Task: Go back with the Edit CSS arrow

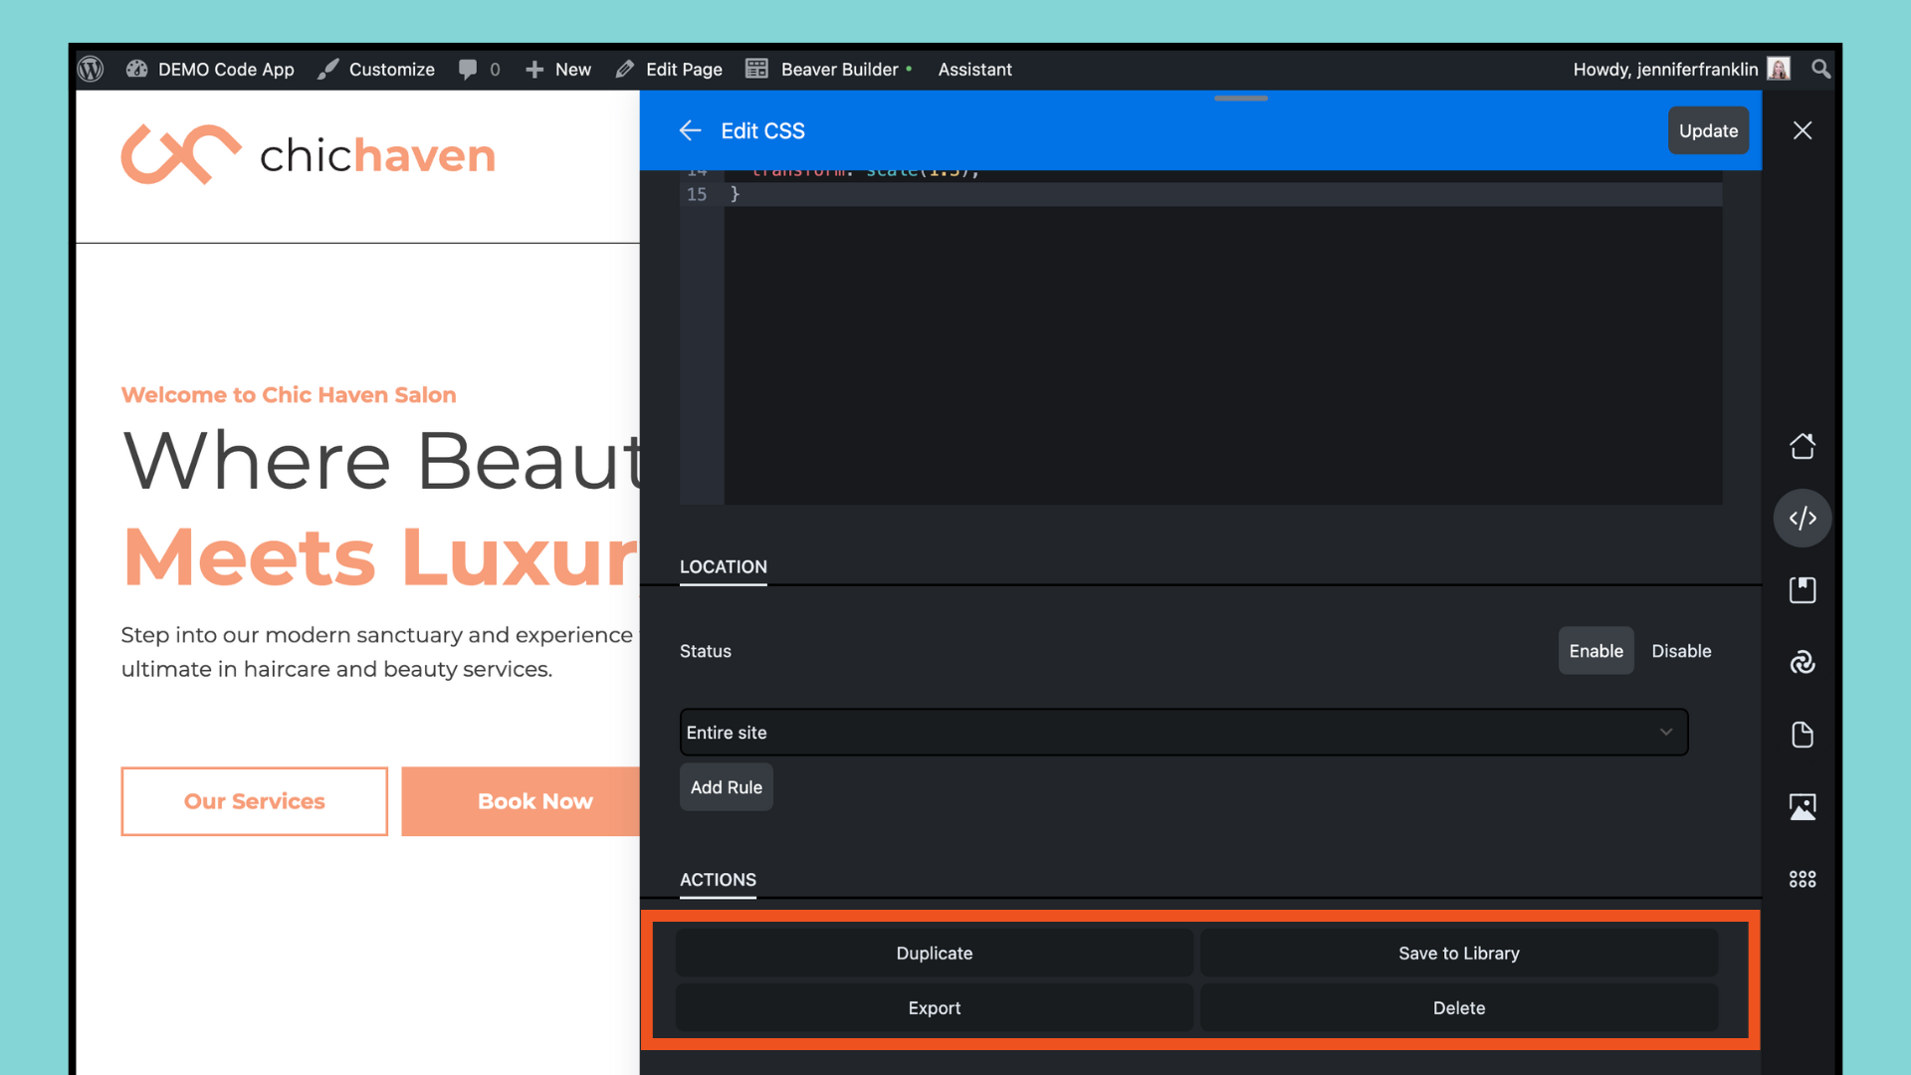Action: (x=690, y=130)
